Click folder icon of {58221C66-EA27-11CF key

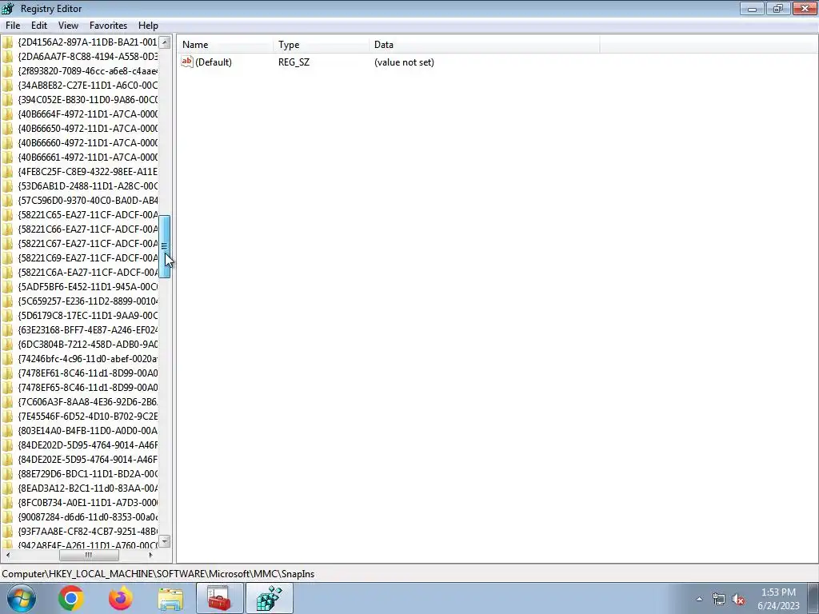[7, 229]
